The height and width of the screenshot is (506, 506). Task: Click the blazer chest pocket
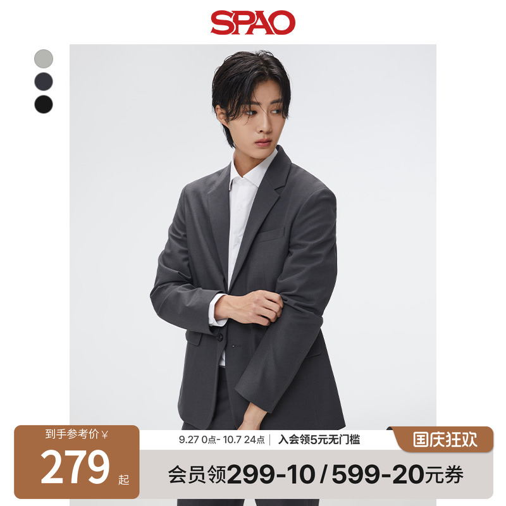tap(271, 235)
